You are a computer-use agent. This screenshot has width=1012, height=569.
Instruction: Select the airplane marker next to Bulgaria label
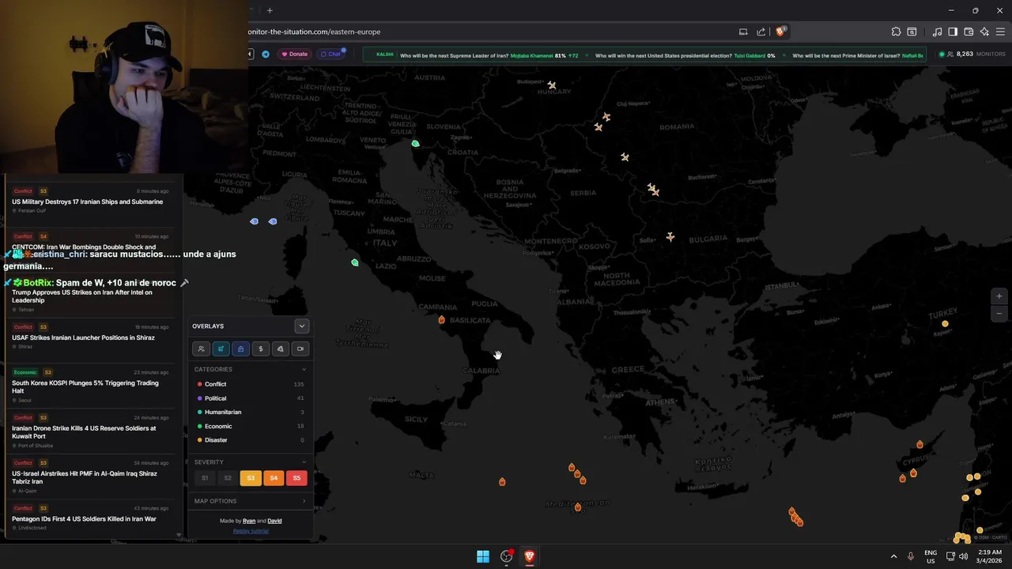(670, 237)
